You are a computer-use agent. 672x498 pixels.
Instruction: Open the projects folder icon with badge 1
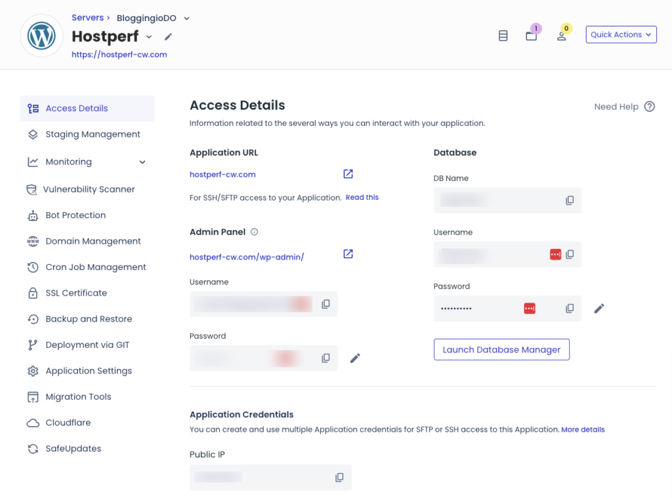click(x=532, y=35)
